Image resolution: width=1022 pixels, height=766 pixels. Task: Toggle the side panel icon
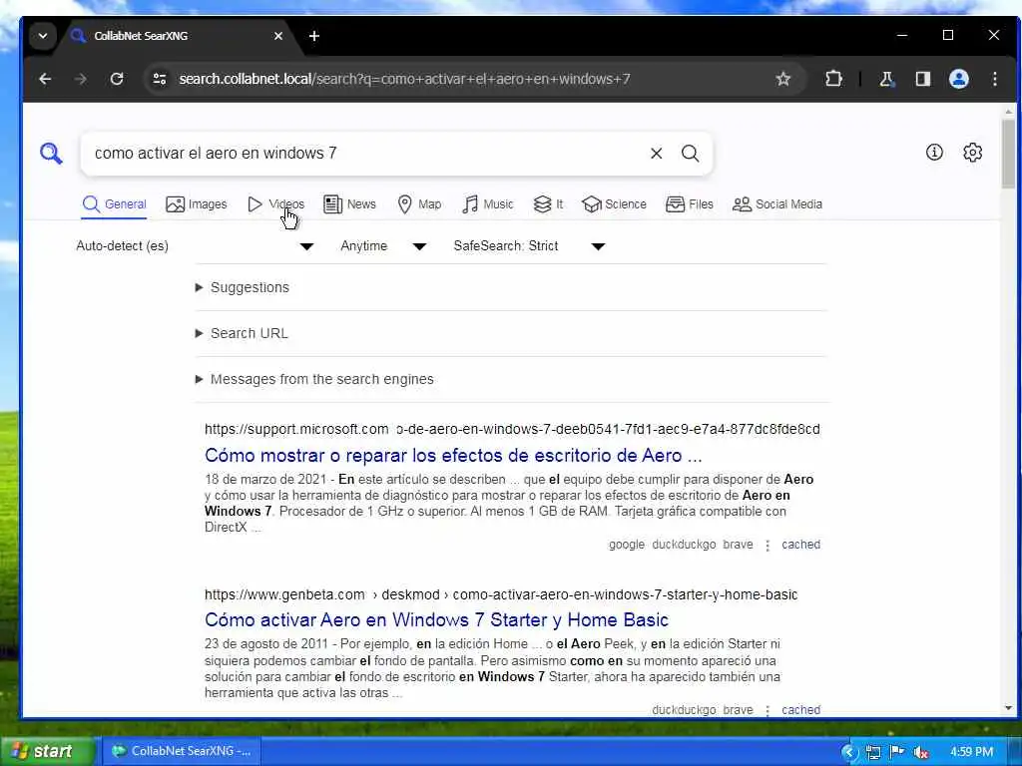coord(923,79)
